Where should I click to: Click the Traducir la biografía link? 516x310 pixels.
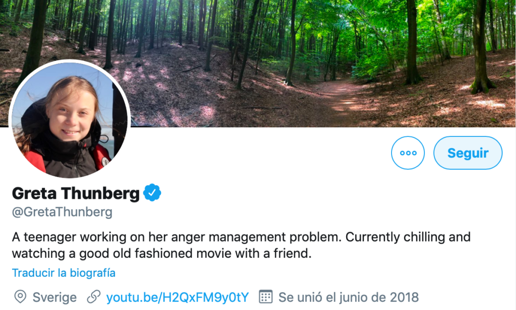coord(64,273)
